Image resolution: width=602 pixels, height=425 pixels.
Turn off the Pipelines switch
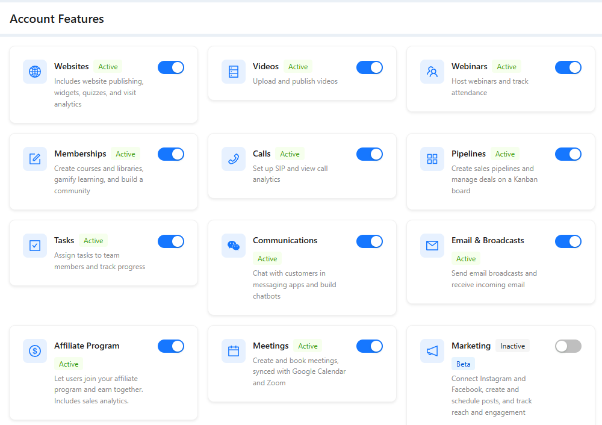[568, 154]
